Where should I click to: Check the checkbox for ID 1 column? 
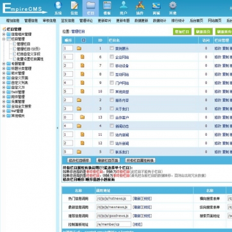112,48
